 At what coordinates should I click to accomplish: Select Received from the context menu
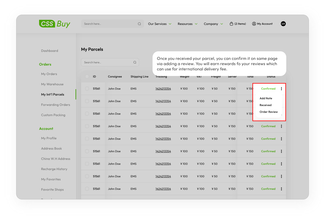(265, 105)
